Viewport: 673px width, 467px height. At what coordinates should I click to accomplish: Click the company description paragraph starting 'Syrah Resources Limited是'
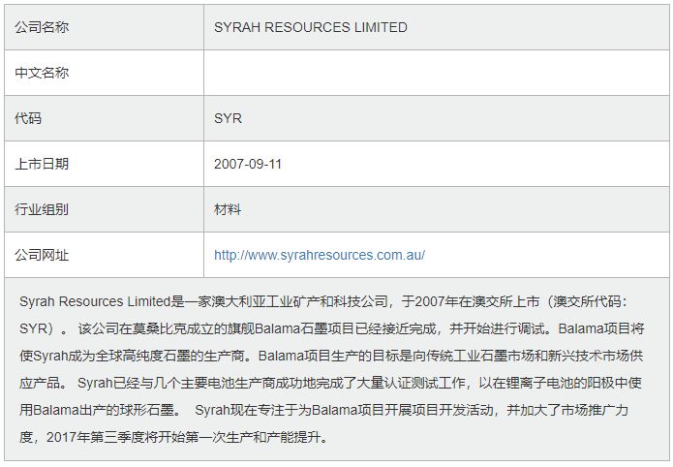point(332,369)
